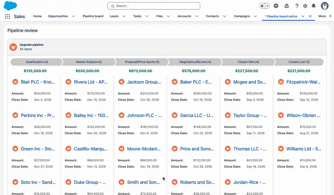The image size is (334, 195).
Task: Click the crown icon beside Taylor Group
Action: (x=228, y=115)
